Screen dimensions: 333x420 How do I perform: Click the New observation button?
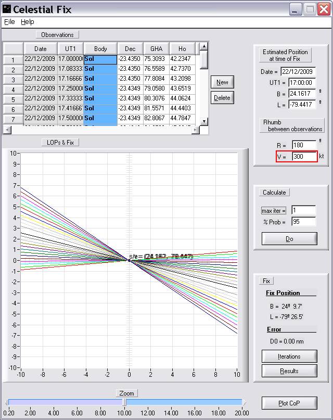(222, 82)
